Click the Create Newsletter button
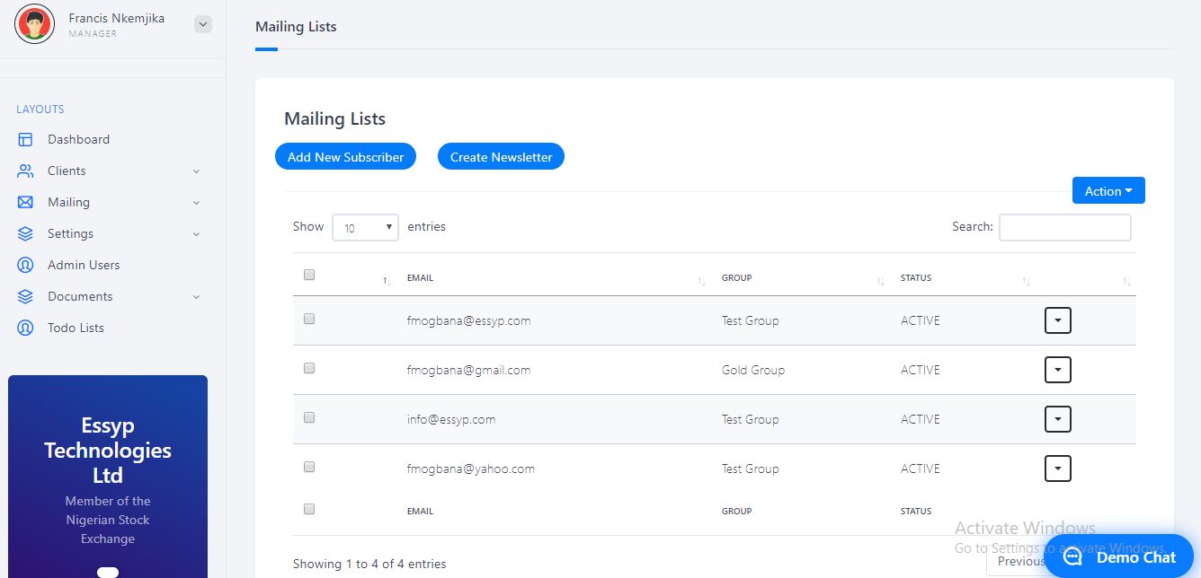 click(502, 156)
